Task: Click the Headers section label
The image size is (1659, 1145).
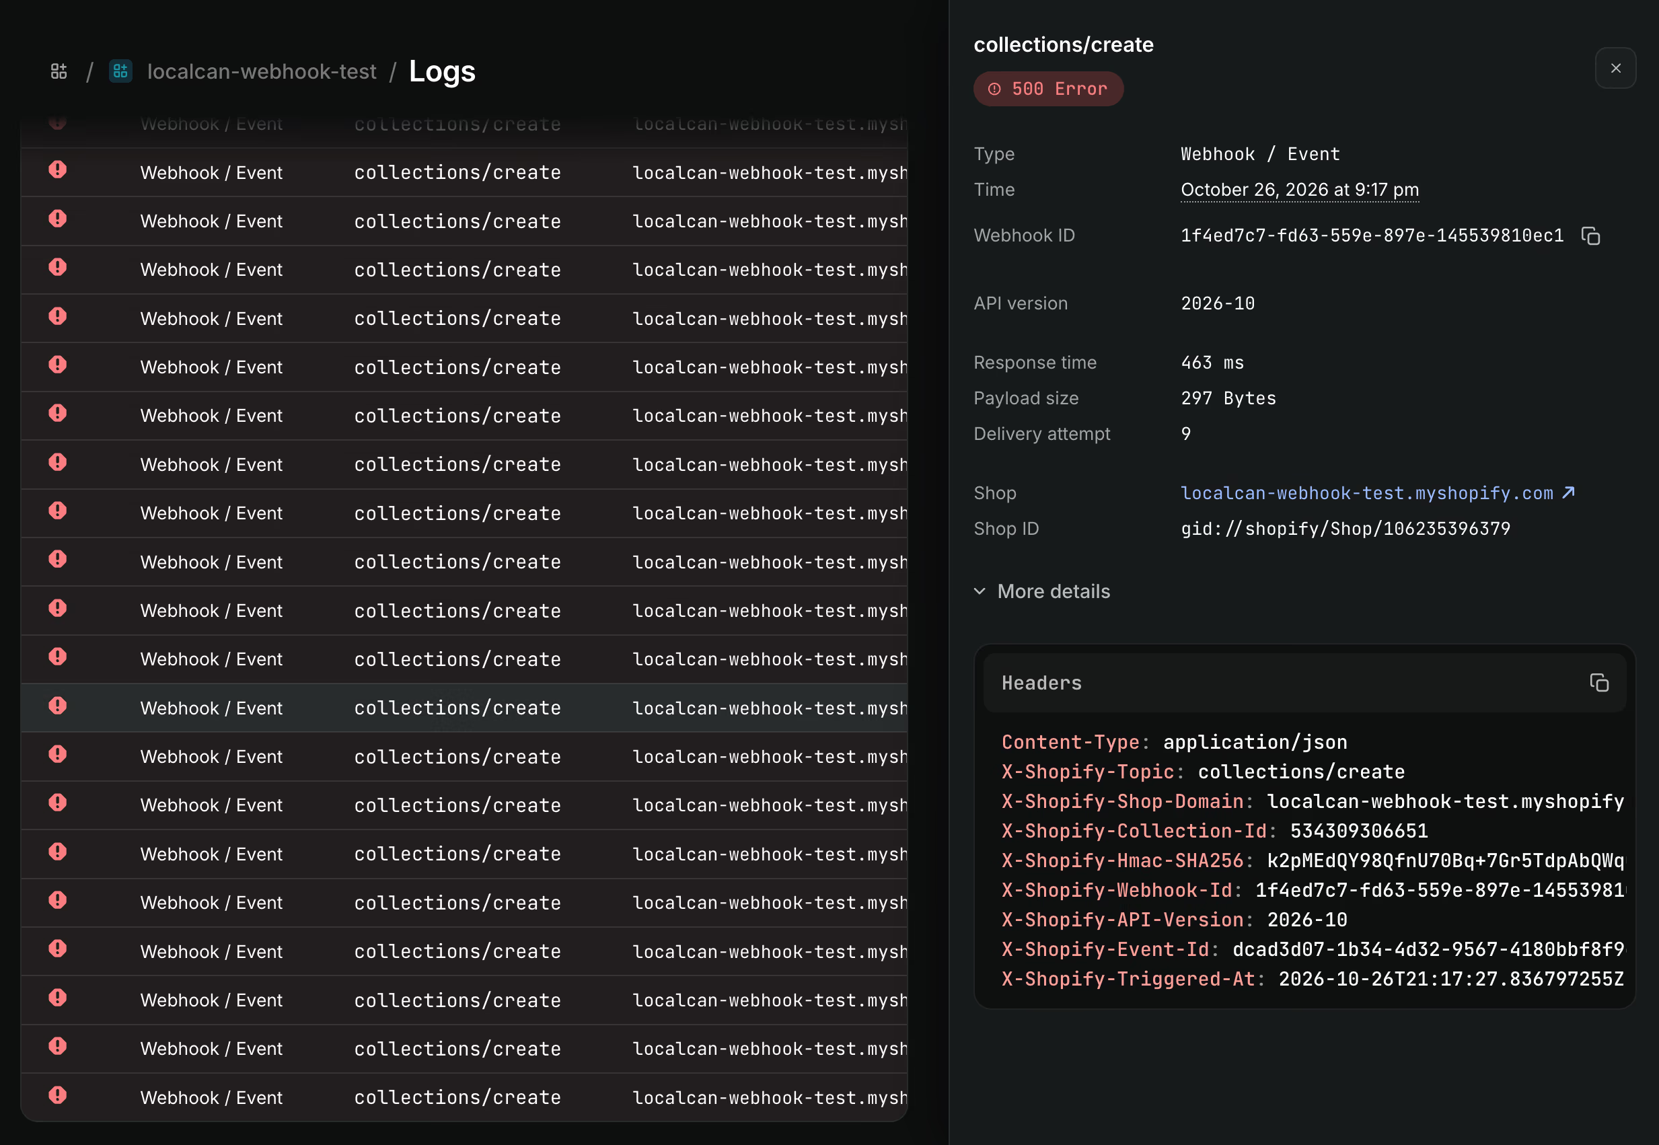Action: tap(1041, 683)
